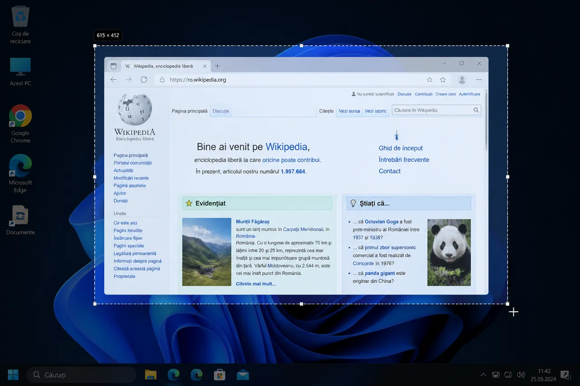Open Pagini speciale sidebar link
Viewport: 580px width, 386px height.
tap(129, 246)
